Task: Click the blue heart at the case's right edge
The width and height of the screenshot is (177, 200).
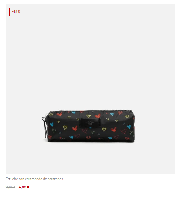Action: [129, 127]
